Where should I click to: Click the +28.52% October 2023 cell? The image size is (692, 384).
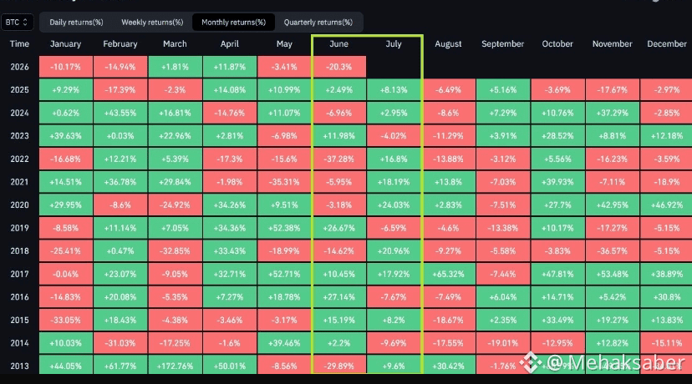click(x=557, y=136)
